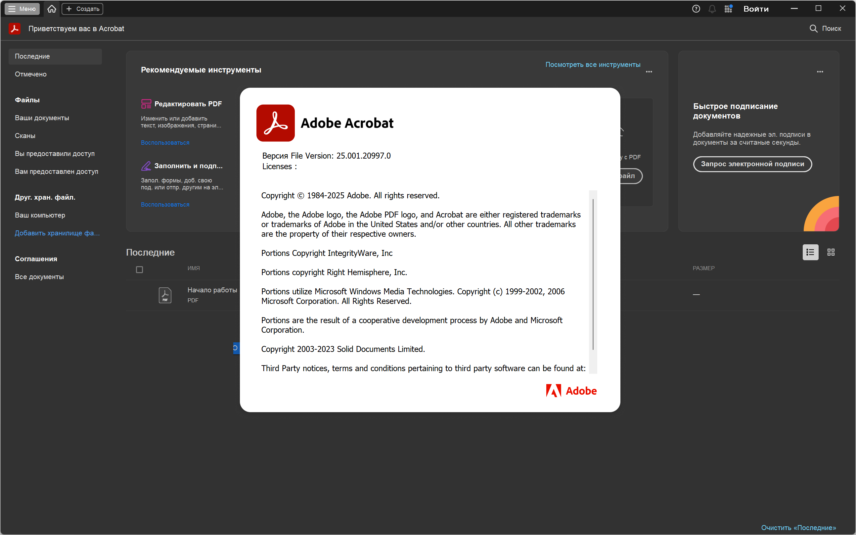The width and height of the screenshot is (856, 535).
Task: Click the View all tools link
Action: click(593, 65)
